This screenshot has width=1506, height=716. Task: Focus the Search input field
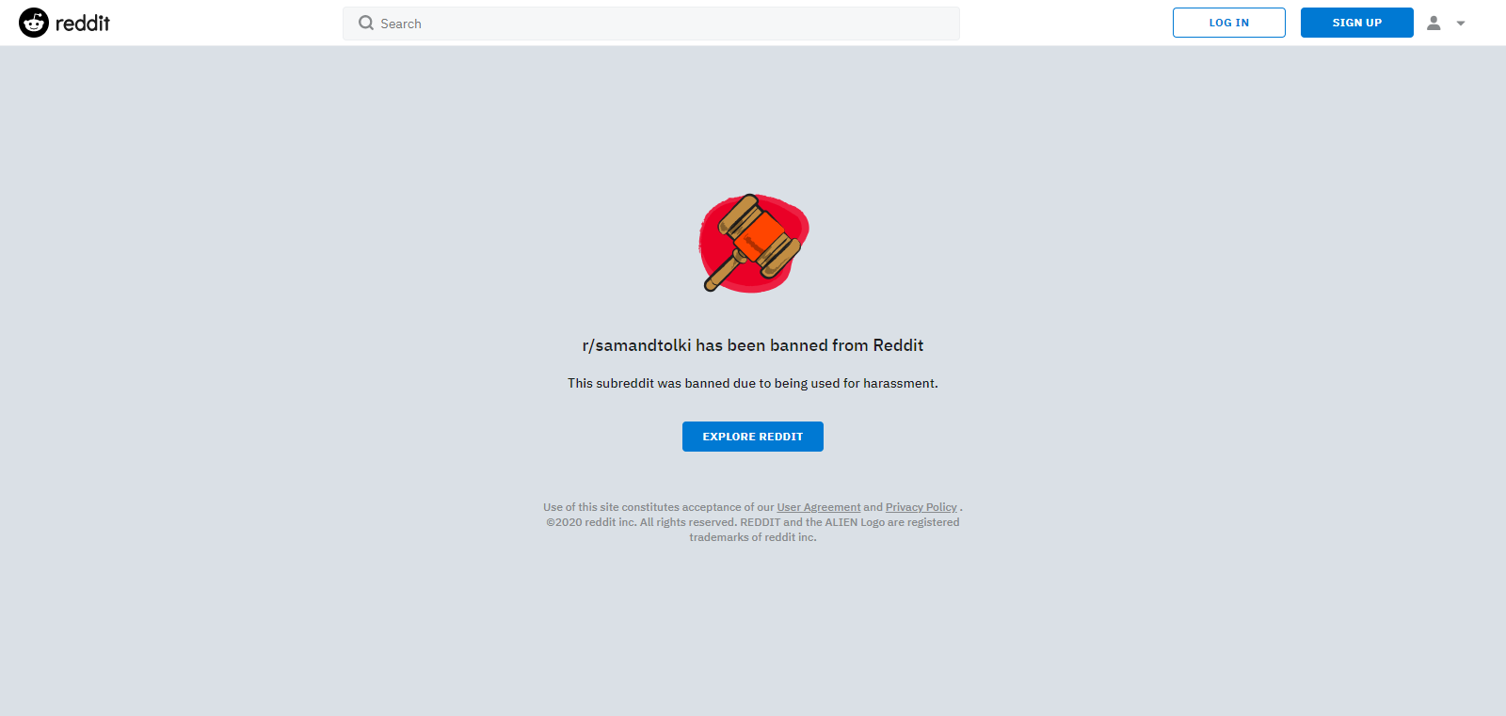click(651, 24)
